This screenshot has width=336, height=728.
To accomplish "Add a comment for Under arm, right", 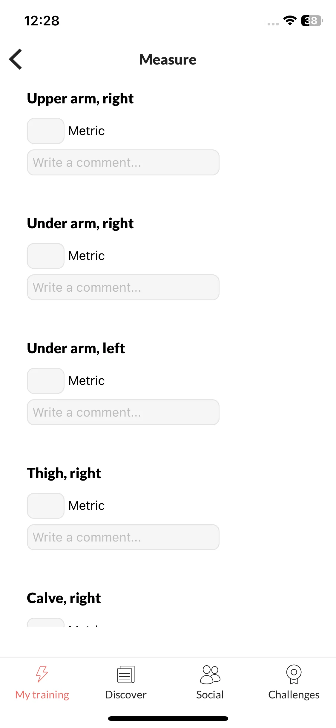I will coord(123,287).
